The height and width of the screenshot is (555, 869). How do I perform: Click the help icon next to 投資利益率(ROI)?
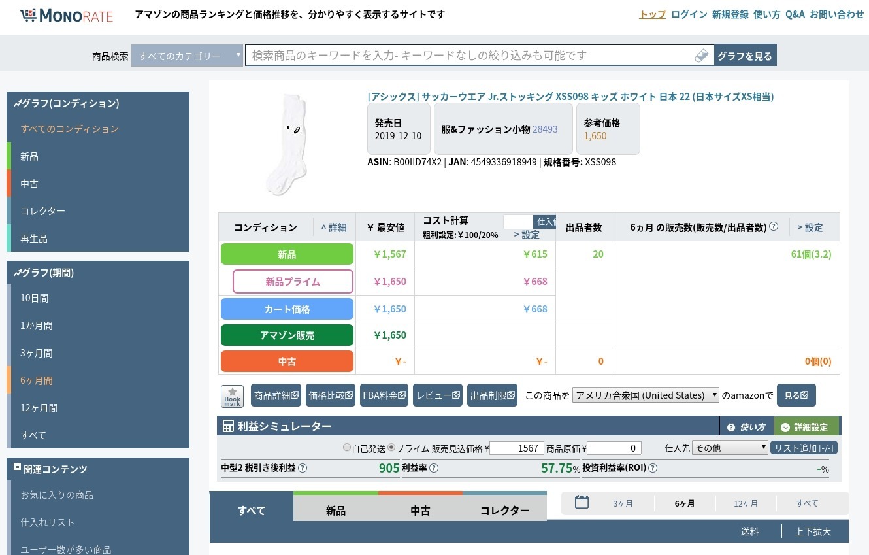pos(653,468)
